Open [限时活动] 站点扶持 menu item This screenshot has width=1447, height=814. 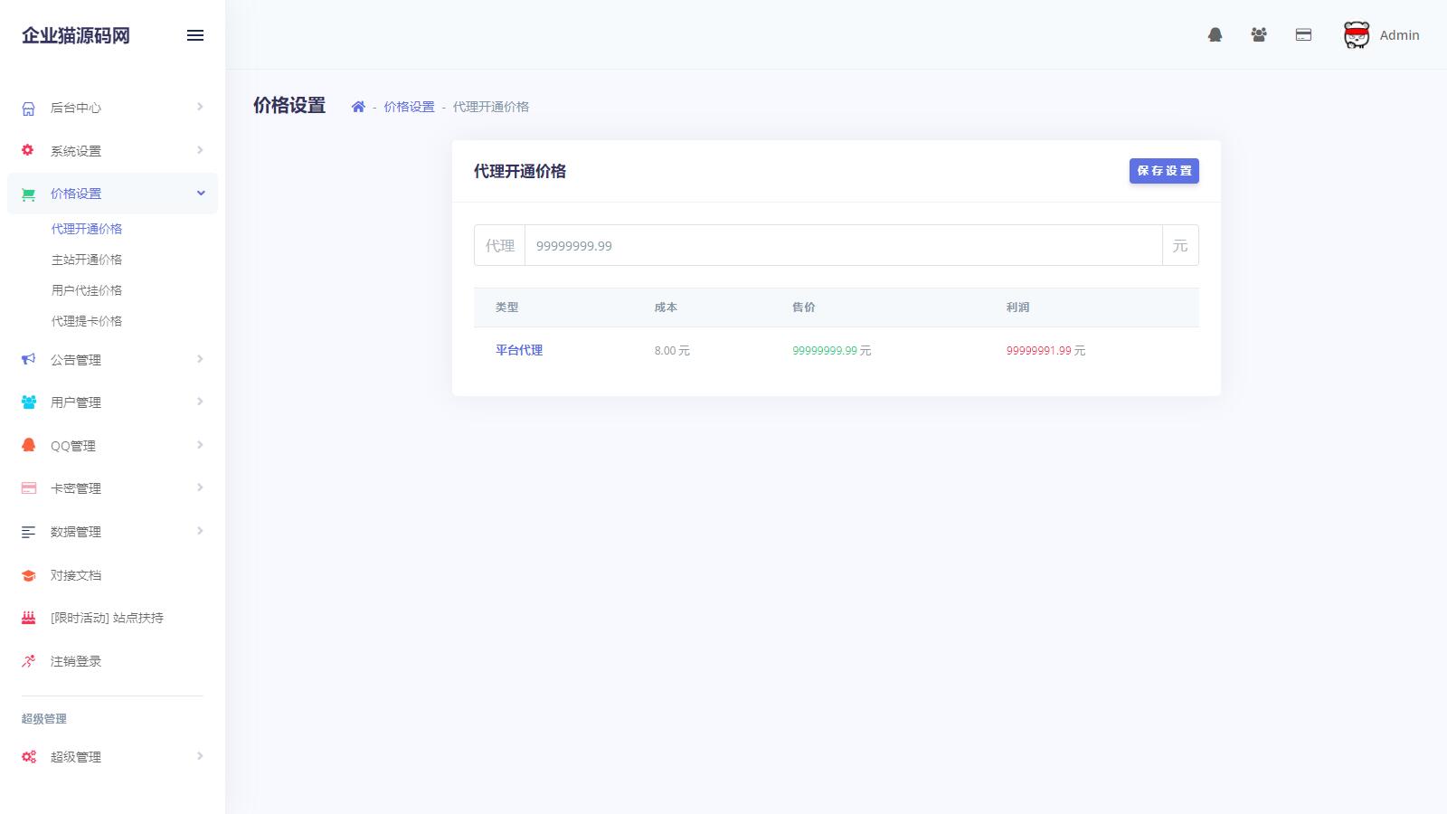pos(107,618)
